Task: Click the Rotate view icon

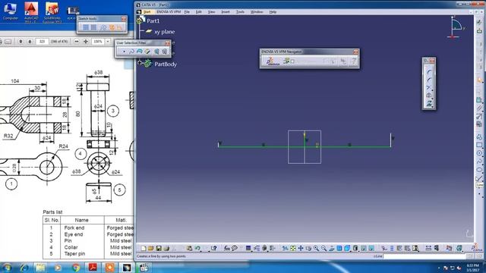Action: [308, 248]
